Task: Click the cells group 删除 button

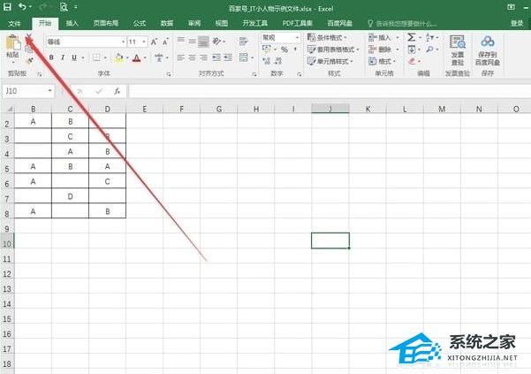Action: [x=383, y=50]
